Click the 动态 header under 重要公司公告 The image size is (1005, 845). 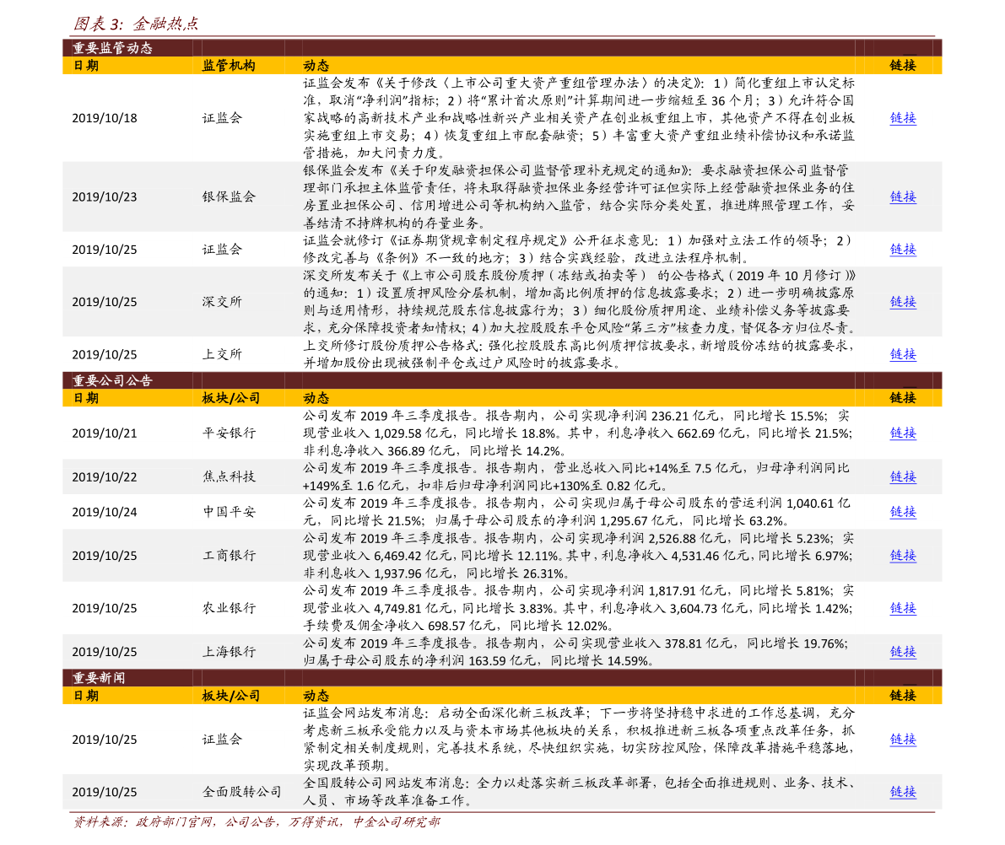(x=316, y=398)
